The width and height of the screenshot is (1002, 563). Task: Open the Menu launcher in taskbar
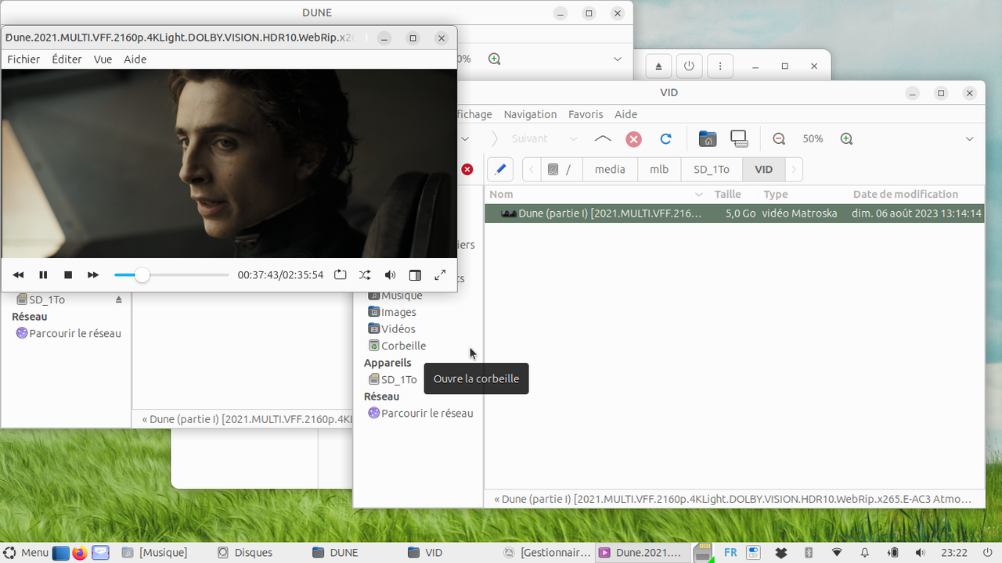pyautogui.click(x=26, y=553)
